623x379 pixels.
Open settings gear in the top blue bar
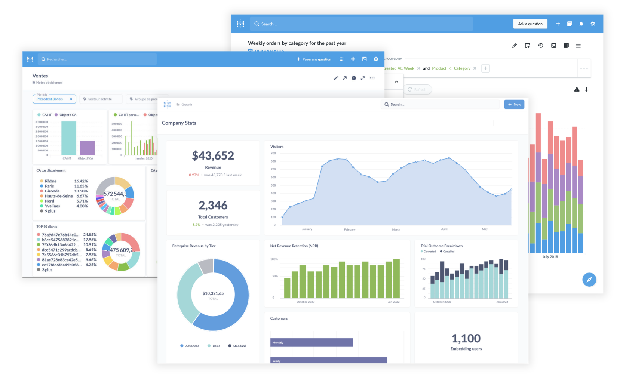[593, 24]
